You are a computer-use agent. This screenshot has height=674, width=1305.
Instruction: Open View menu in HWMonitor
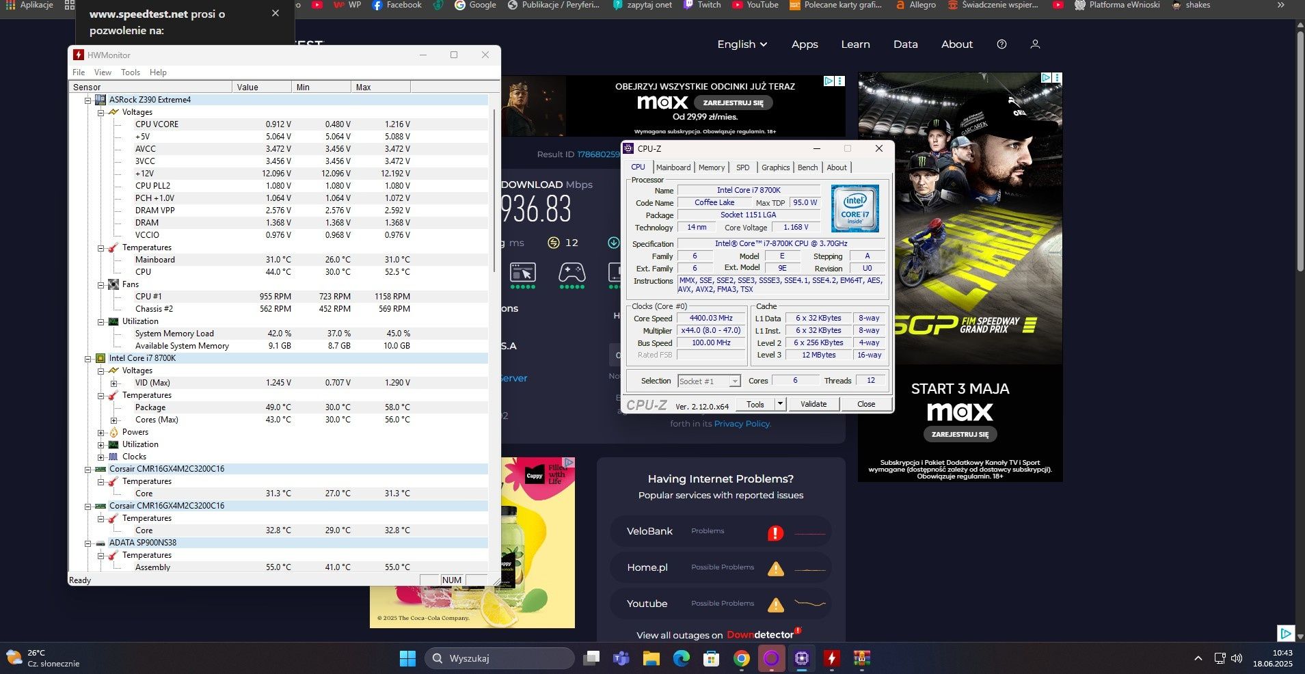pos(103,72)
